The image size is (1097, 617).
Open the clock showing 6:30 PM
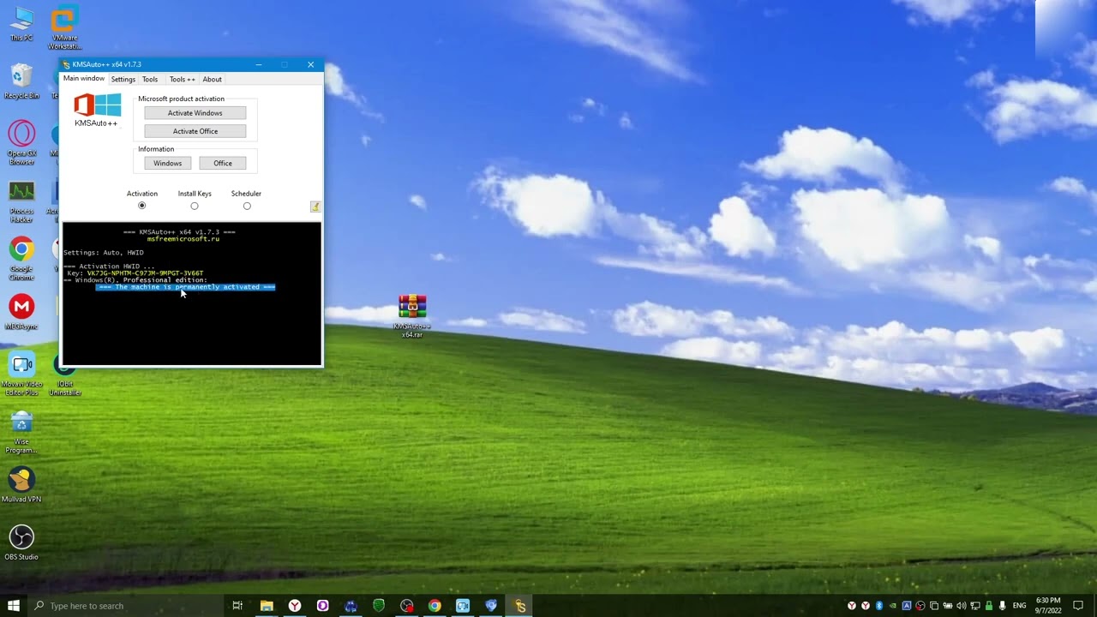1049,606
